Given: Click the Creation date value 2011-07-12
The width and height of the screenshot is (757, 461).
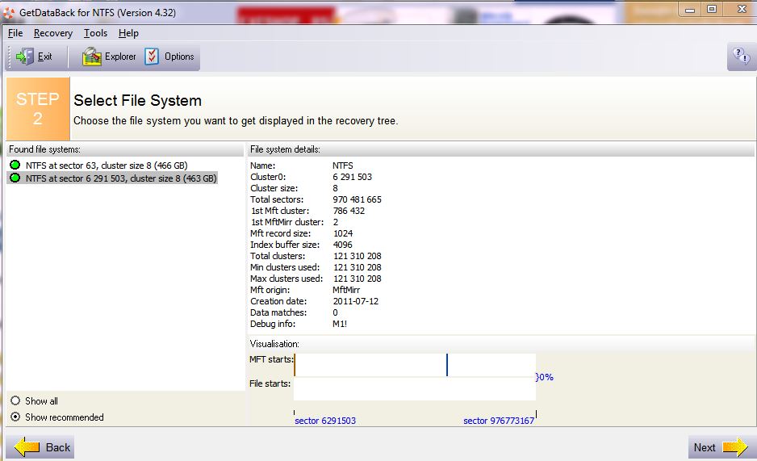Looking at the screenshot, I should pos(356,301).
